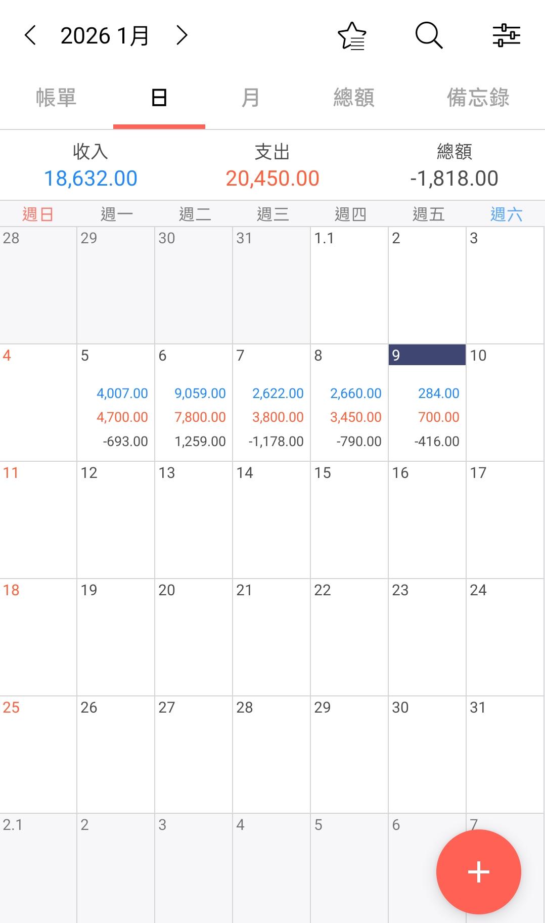This screenshot has height=923, width=545.
Task: Switch to the 帳單 tab
Action: pyautogui.click(x=56, y=98)
